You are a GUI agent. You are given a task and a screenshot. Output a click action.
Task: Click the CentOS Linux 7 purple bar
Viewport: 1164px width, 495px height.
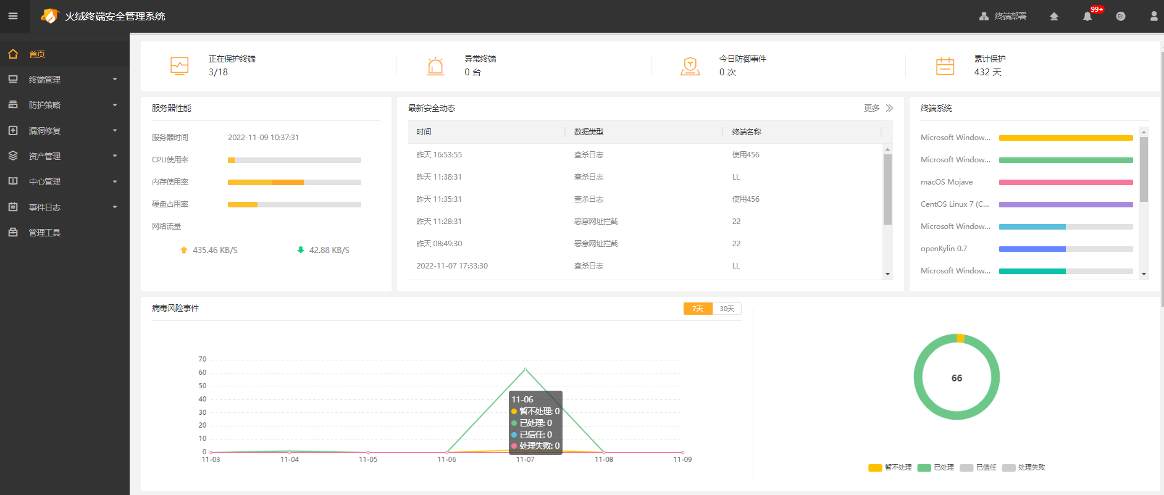point(1066,204)
